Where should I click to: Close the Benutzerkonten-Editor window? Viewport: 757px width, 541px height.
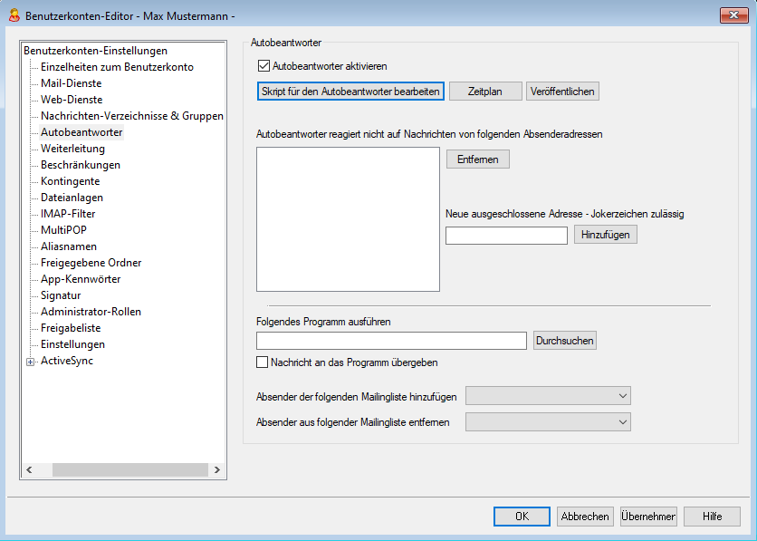[733, 14]
